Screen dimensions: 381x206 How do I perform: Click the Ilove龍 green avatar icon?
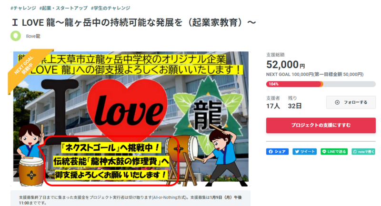(x=16, y=36)
